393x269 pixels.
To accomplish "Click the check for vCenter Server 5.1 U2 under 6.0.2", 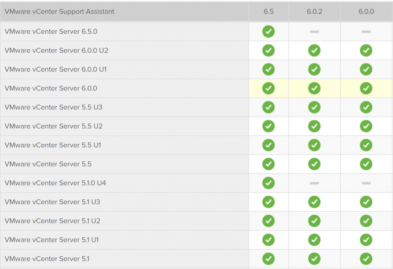I will click(x=314, y=221).
